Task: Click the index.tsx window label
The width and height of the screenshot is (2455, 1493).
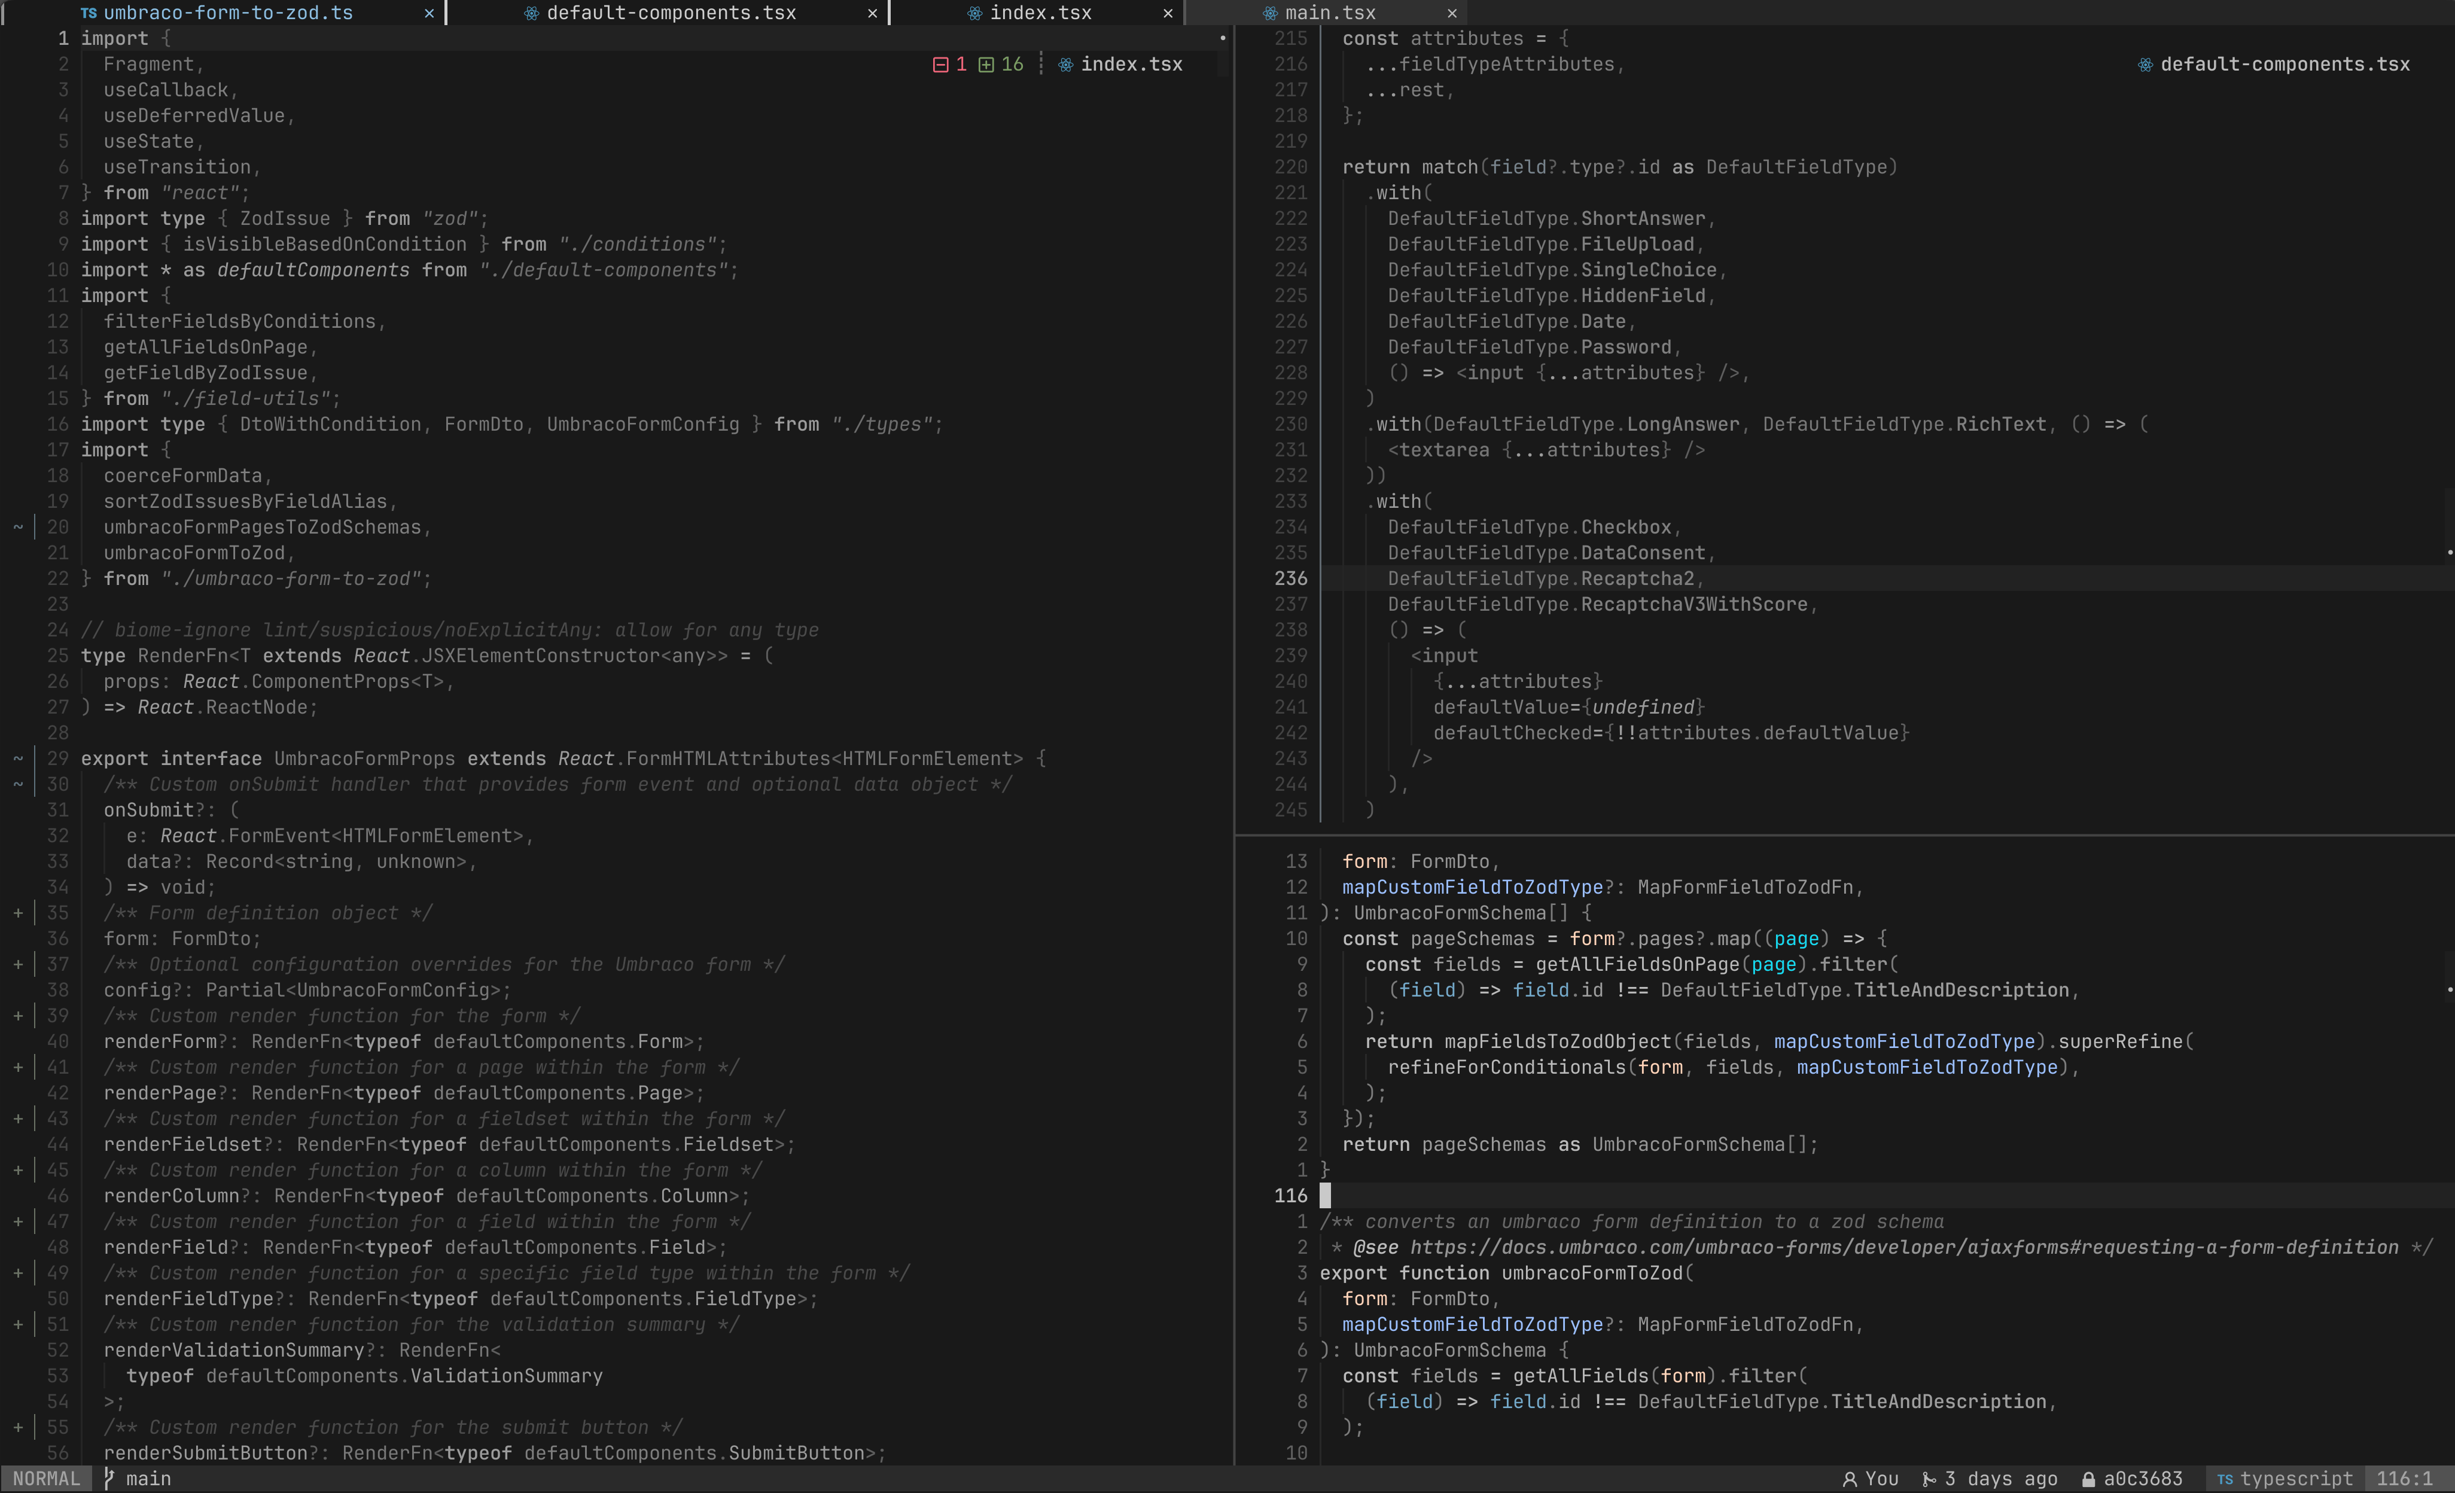Action: [1131, 65]
